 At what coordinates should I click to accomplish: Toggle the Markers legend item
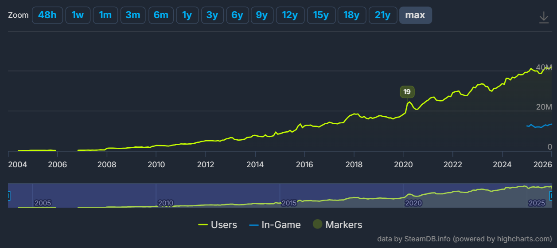tap(337, 225)
